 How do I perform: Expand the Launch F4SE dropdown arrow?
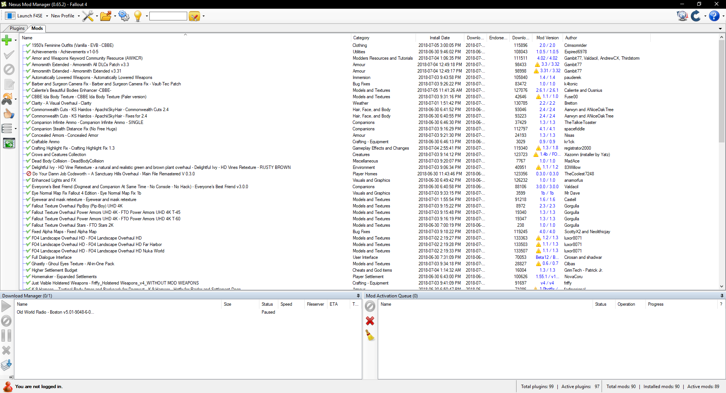47,16
